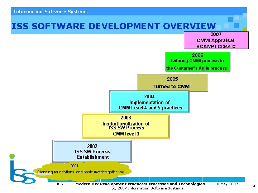258x193 pixels.
Task: Click "Planning foundations and basic metrics gathering" text
Action: click(81, 172)
